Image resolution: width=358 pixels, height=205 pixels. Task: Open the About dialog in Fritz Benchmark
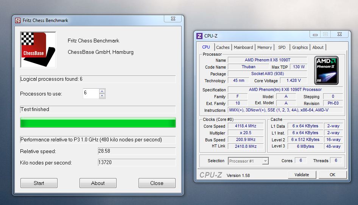coord(98,183)
